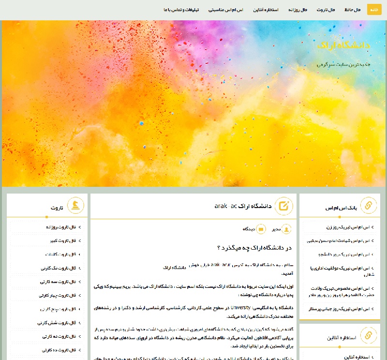
Task: Open post title دانشگاه اراک arak-ac
Action: pyautogui.click(x=243, y=206)
